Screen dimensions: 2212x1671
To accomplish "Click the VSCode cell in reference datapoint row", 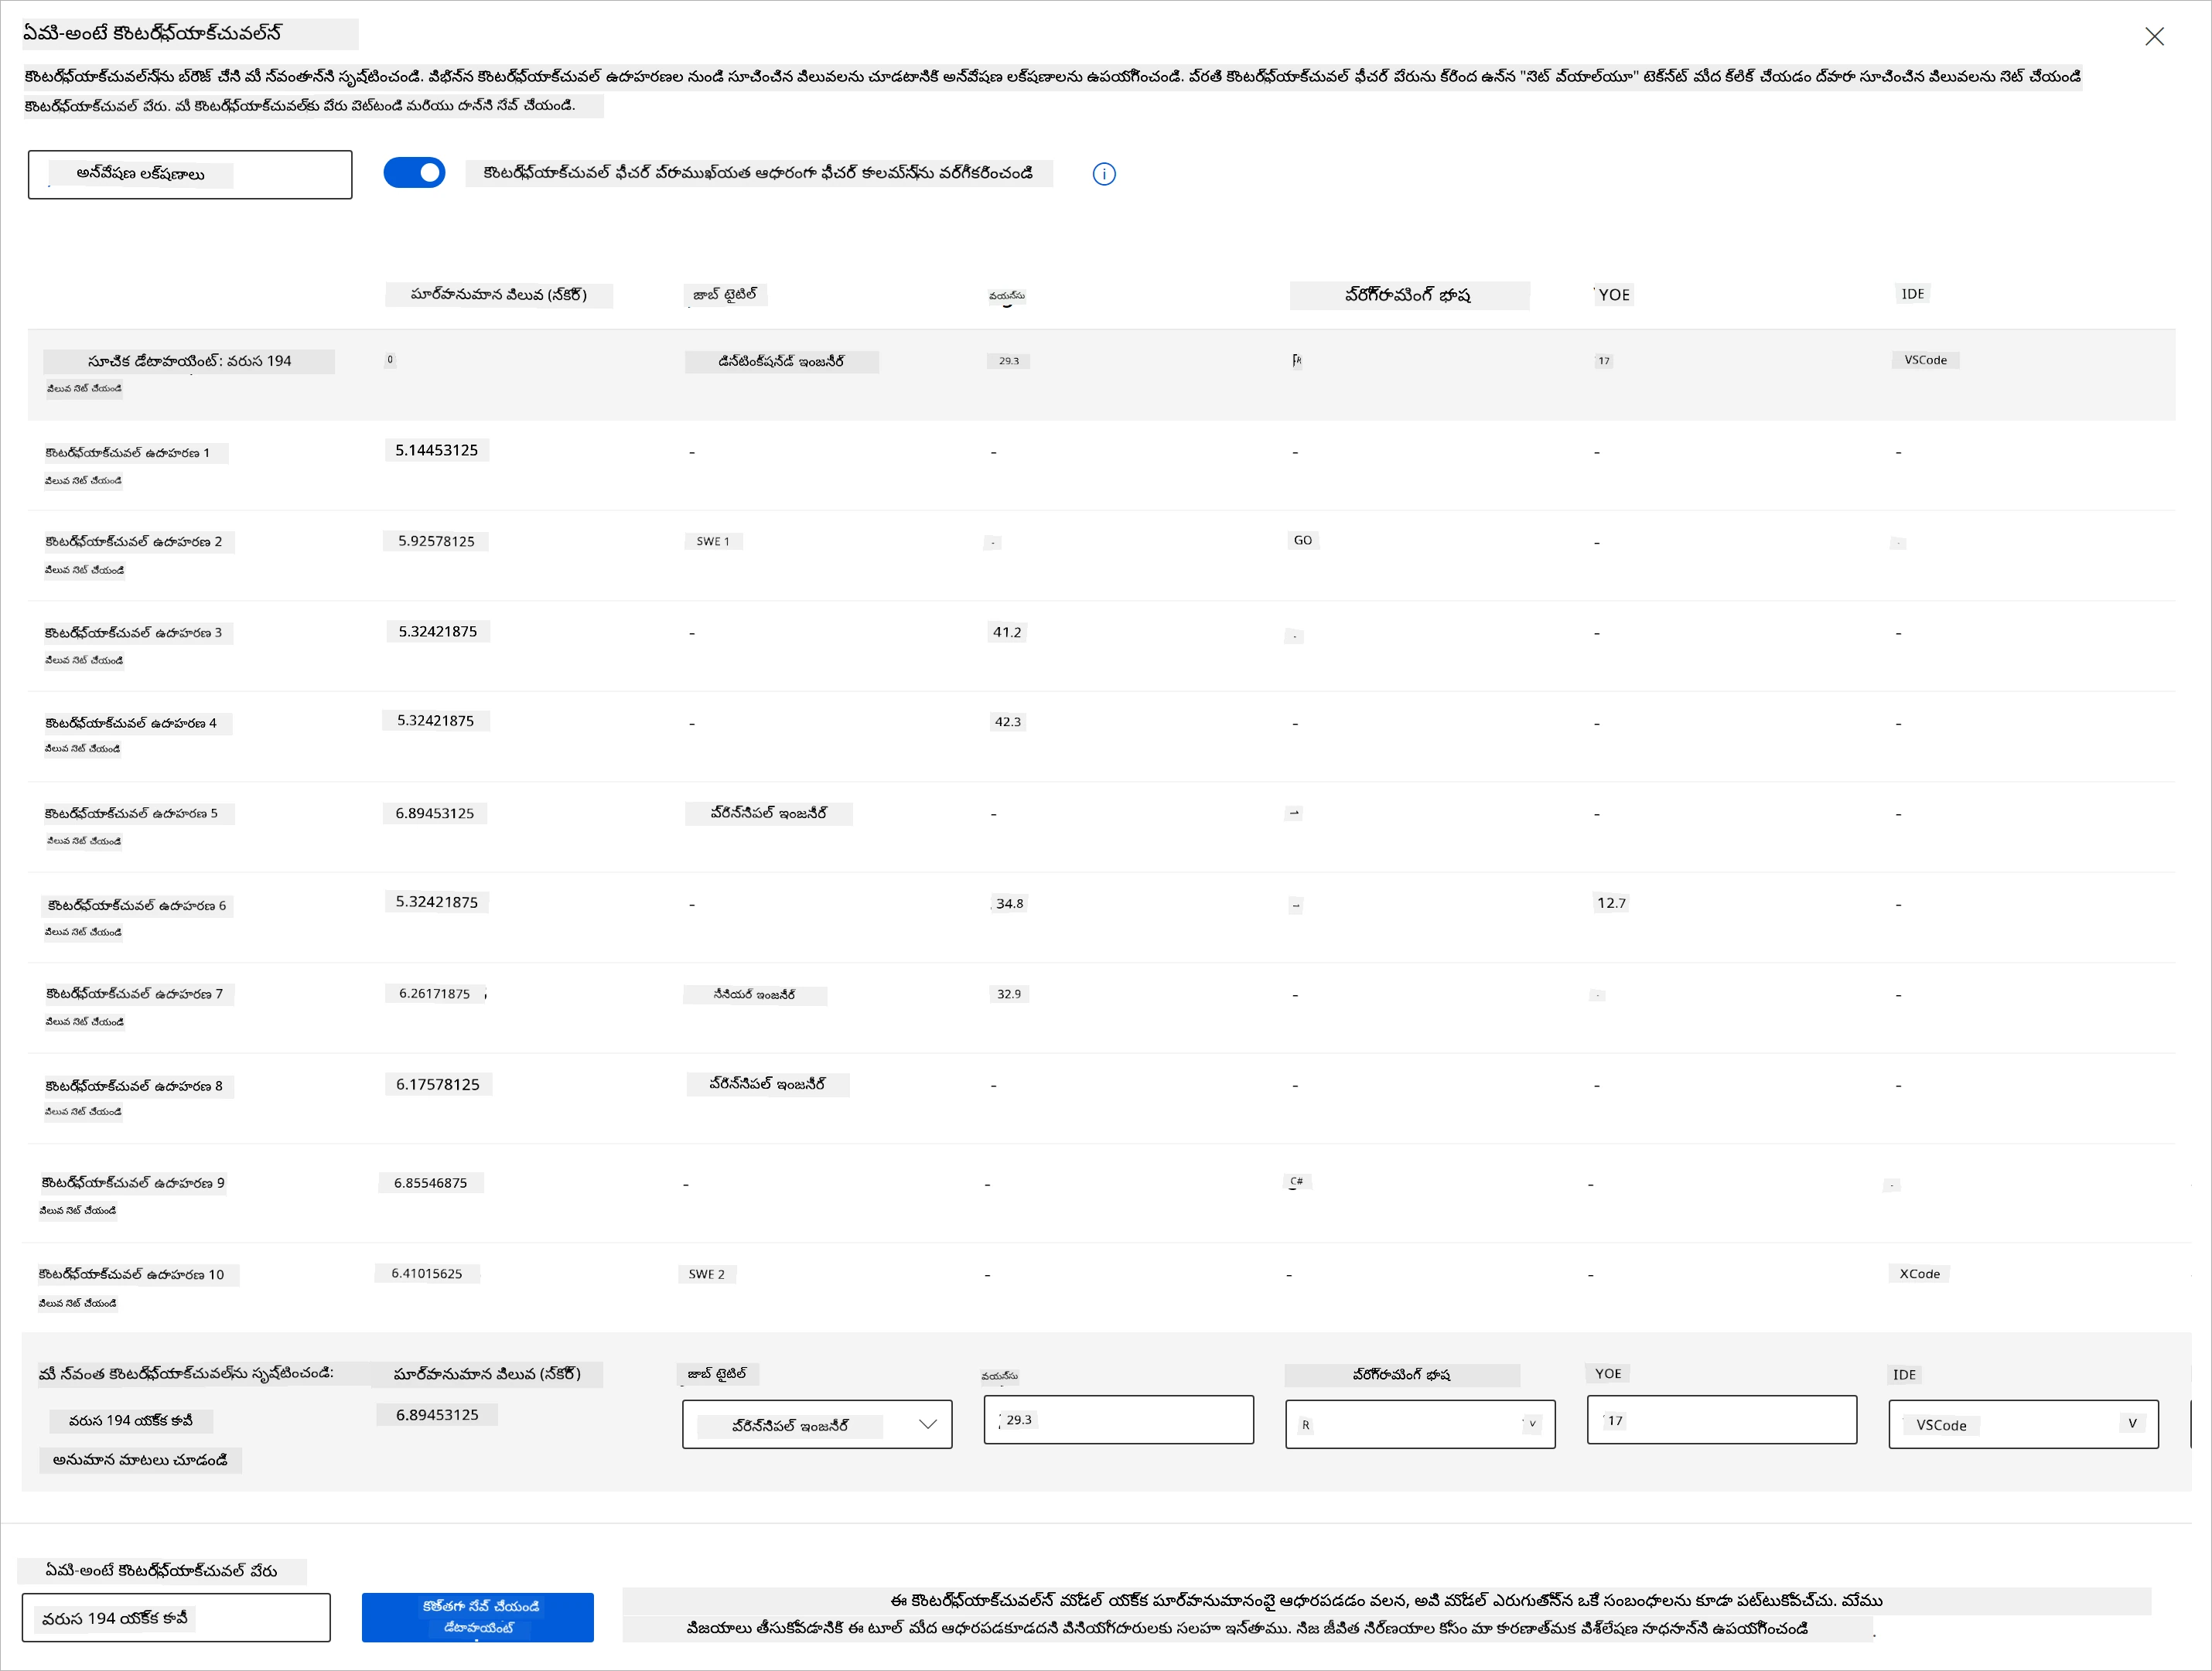I will point(1925,360).
